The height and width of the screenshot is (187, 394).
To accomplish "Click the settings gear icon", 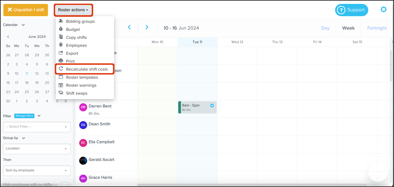I will (x=383, y=9).
